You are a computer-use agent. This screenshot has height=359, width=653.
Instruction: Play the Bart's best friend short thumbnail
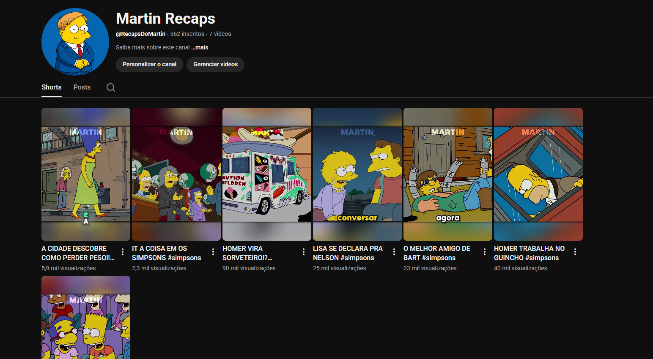[448, 174]
